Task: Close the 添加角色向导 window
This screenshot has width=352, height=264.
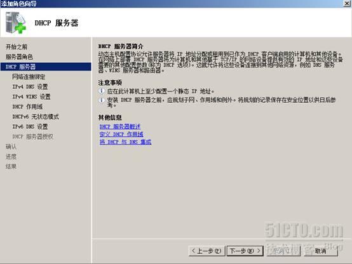Action: 347,3
